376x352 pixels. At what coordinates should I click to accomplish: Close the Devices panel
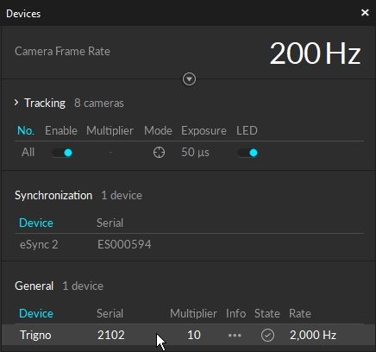[365, 12]
